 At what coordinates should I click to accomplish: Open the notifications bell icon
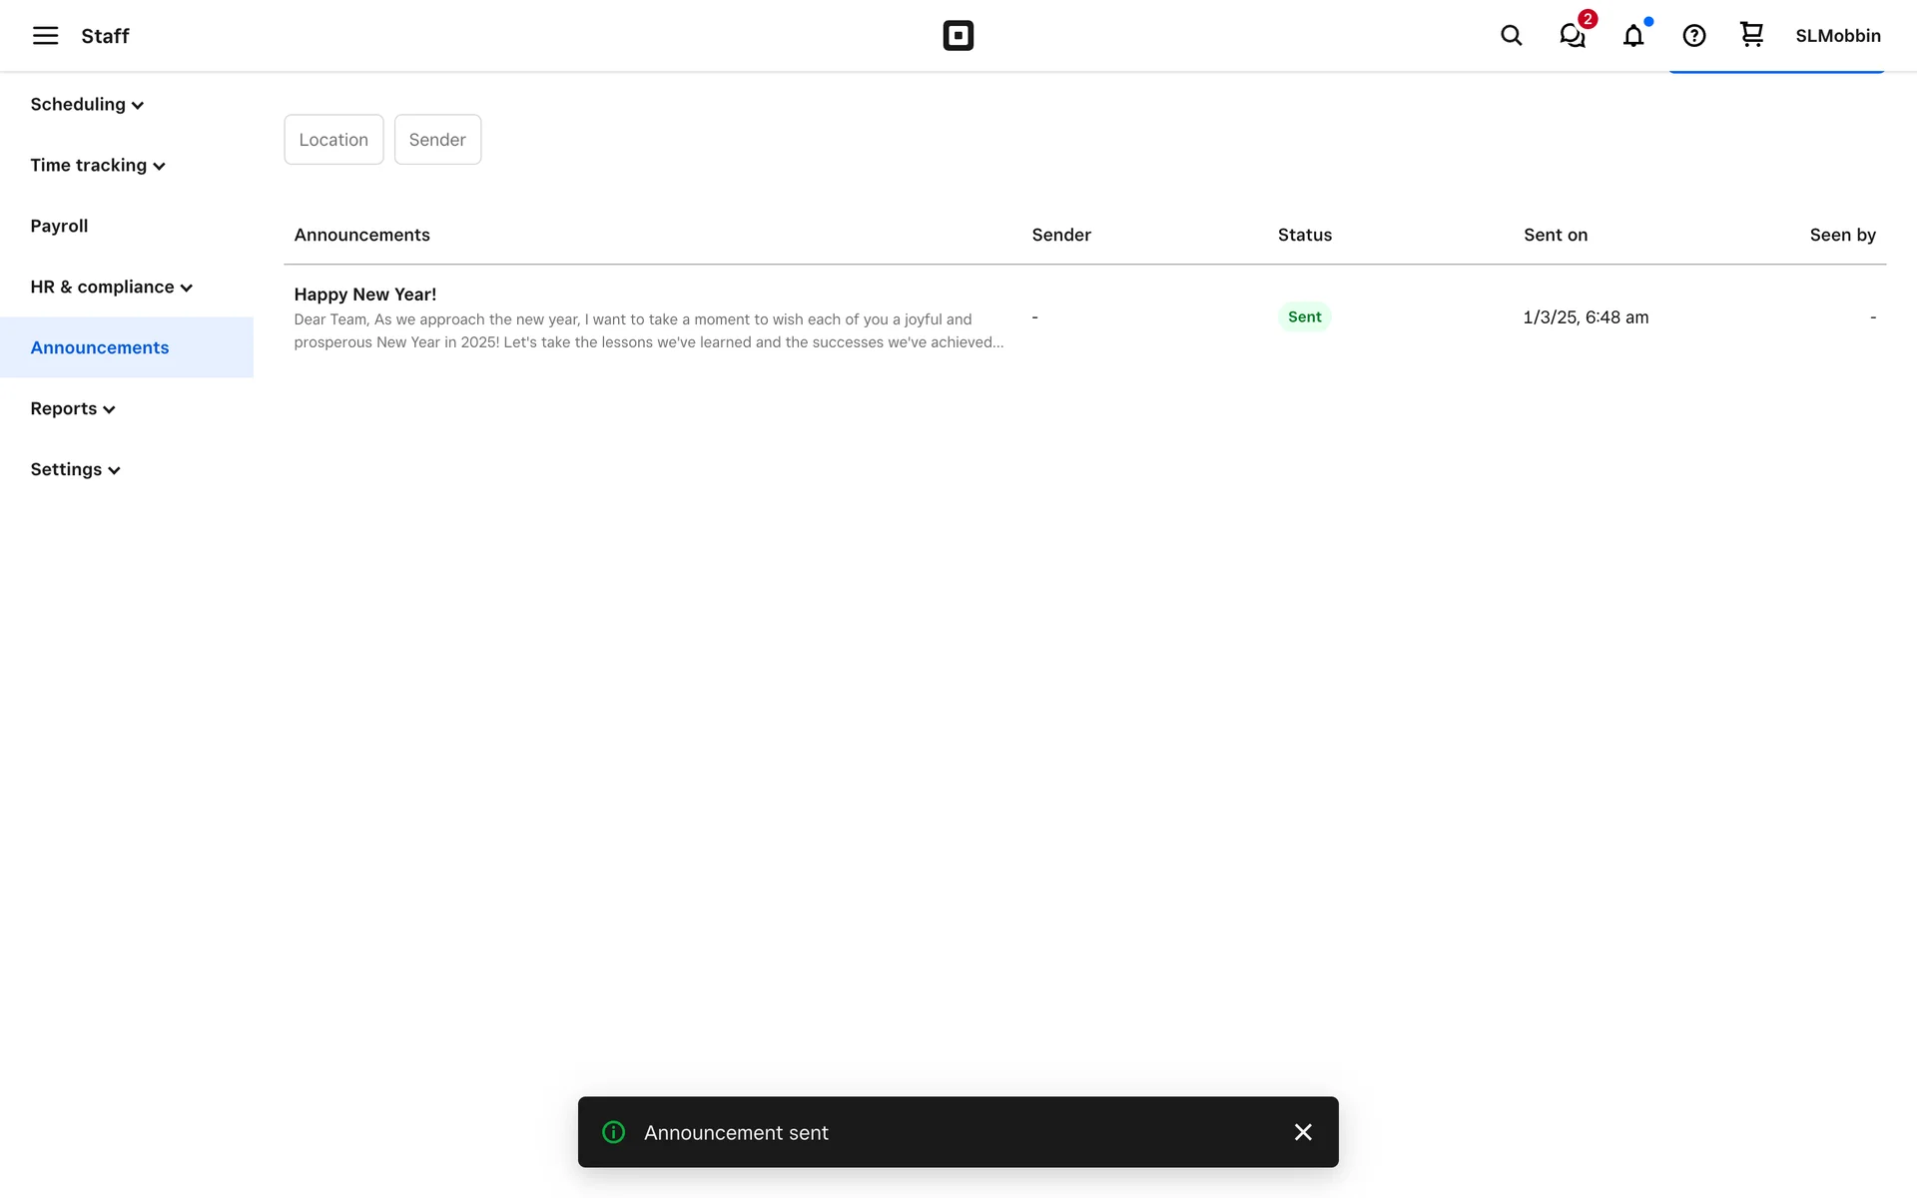pyautogui.click(x=1633, y=36)
